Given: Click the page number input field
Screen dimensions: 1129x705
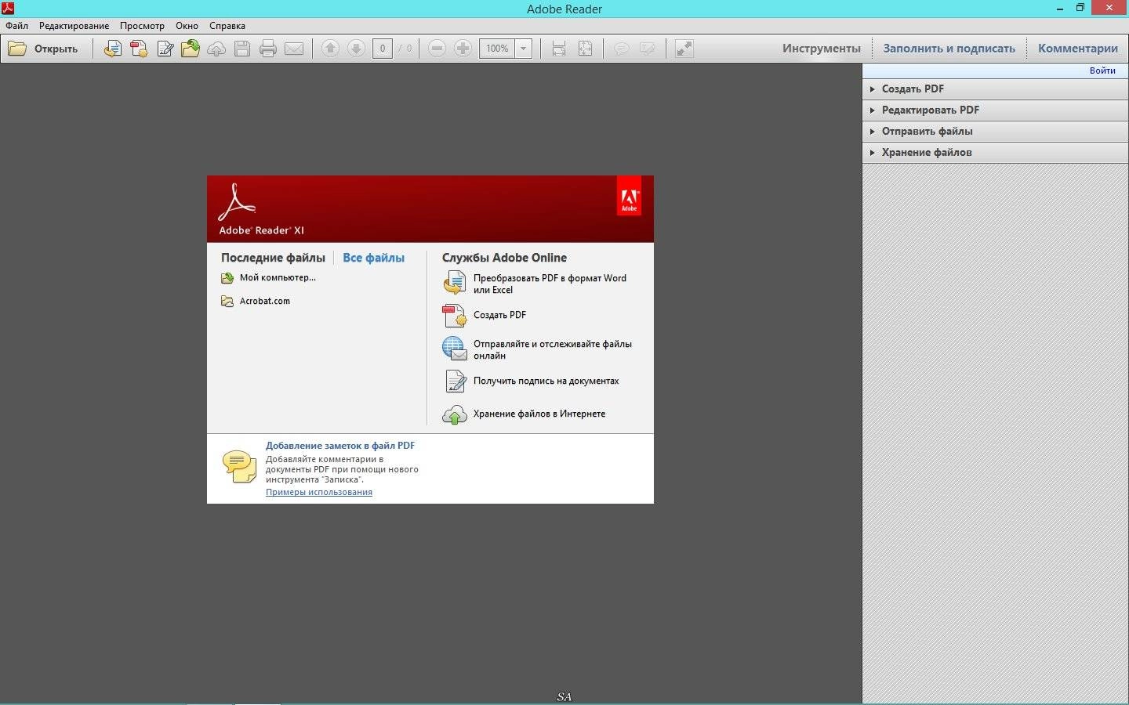Looking at the screenshot, I should (383, 49).
